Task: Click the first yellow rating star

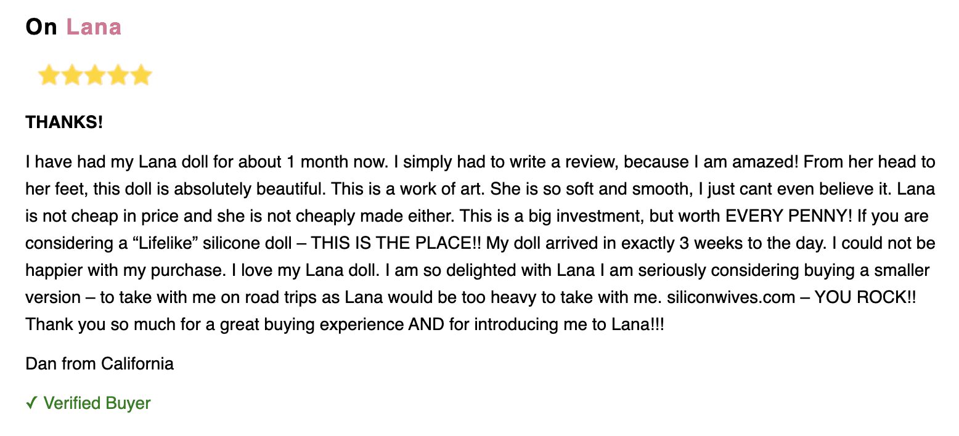Action: (x=49, y=76)
